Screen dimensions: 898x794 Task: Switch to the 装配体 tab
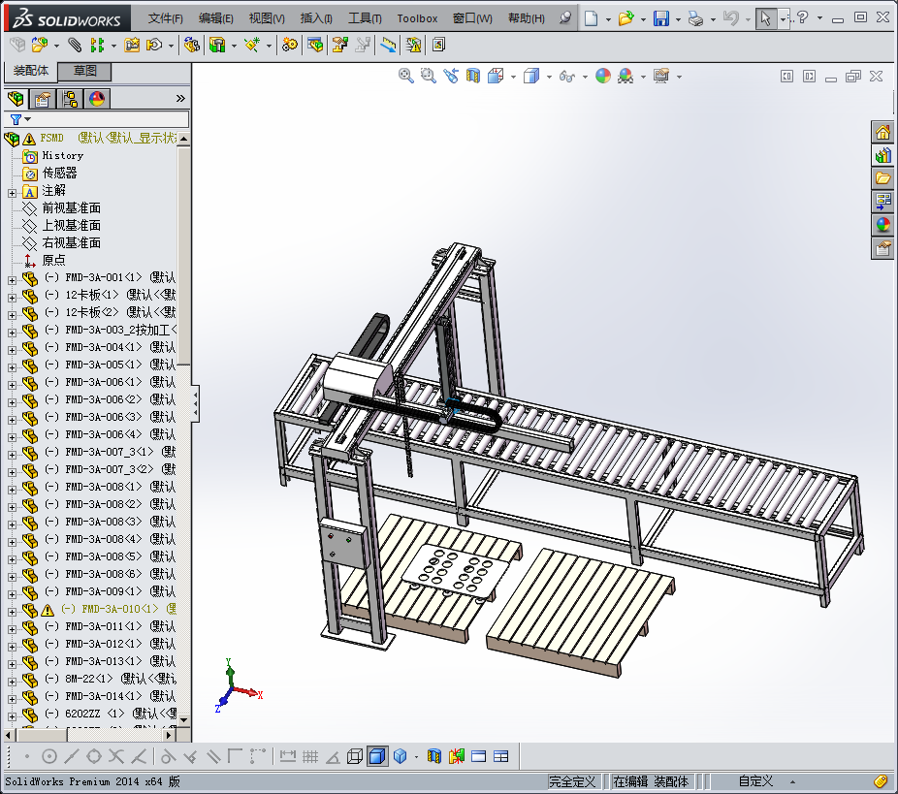31,71
